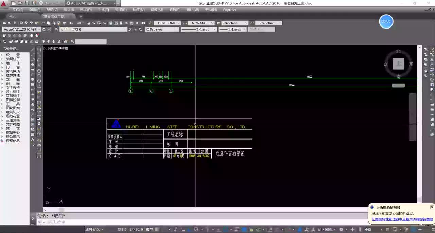Viewport: 435px width, 233px height.
Task: Open the ByLayer linetype dropdown
Action: coord(199,29)
